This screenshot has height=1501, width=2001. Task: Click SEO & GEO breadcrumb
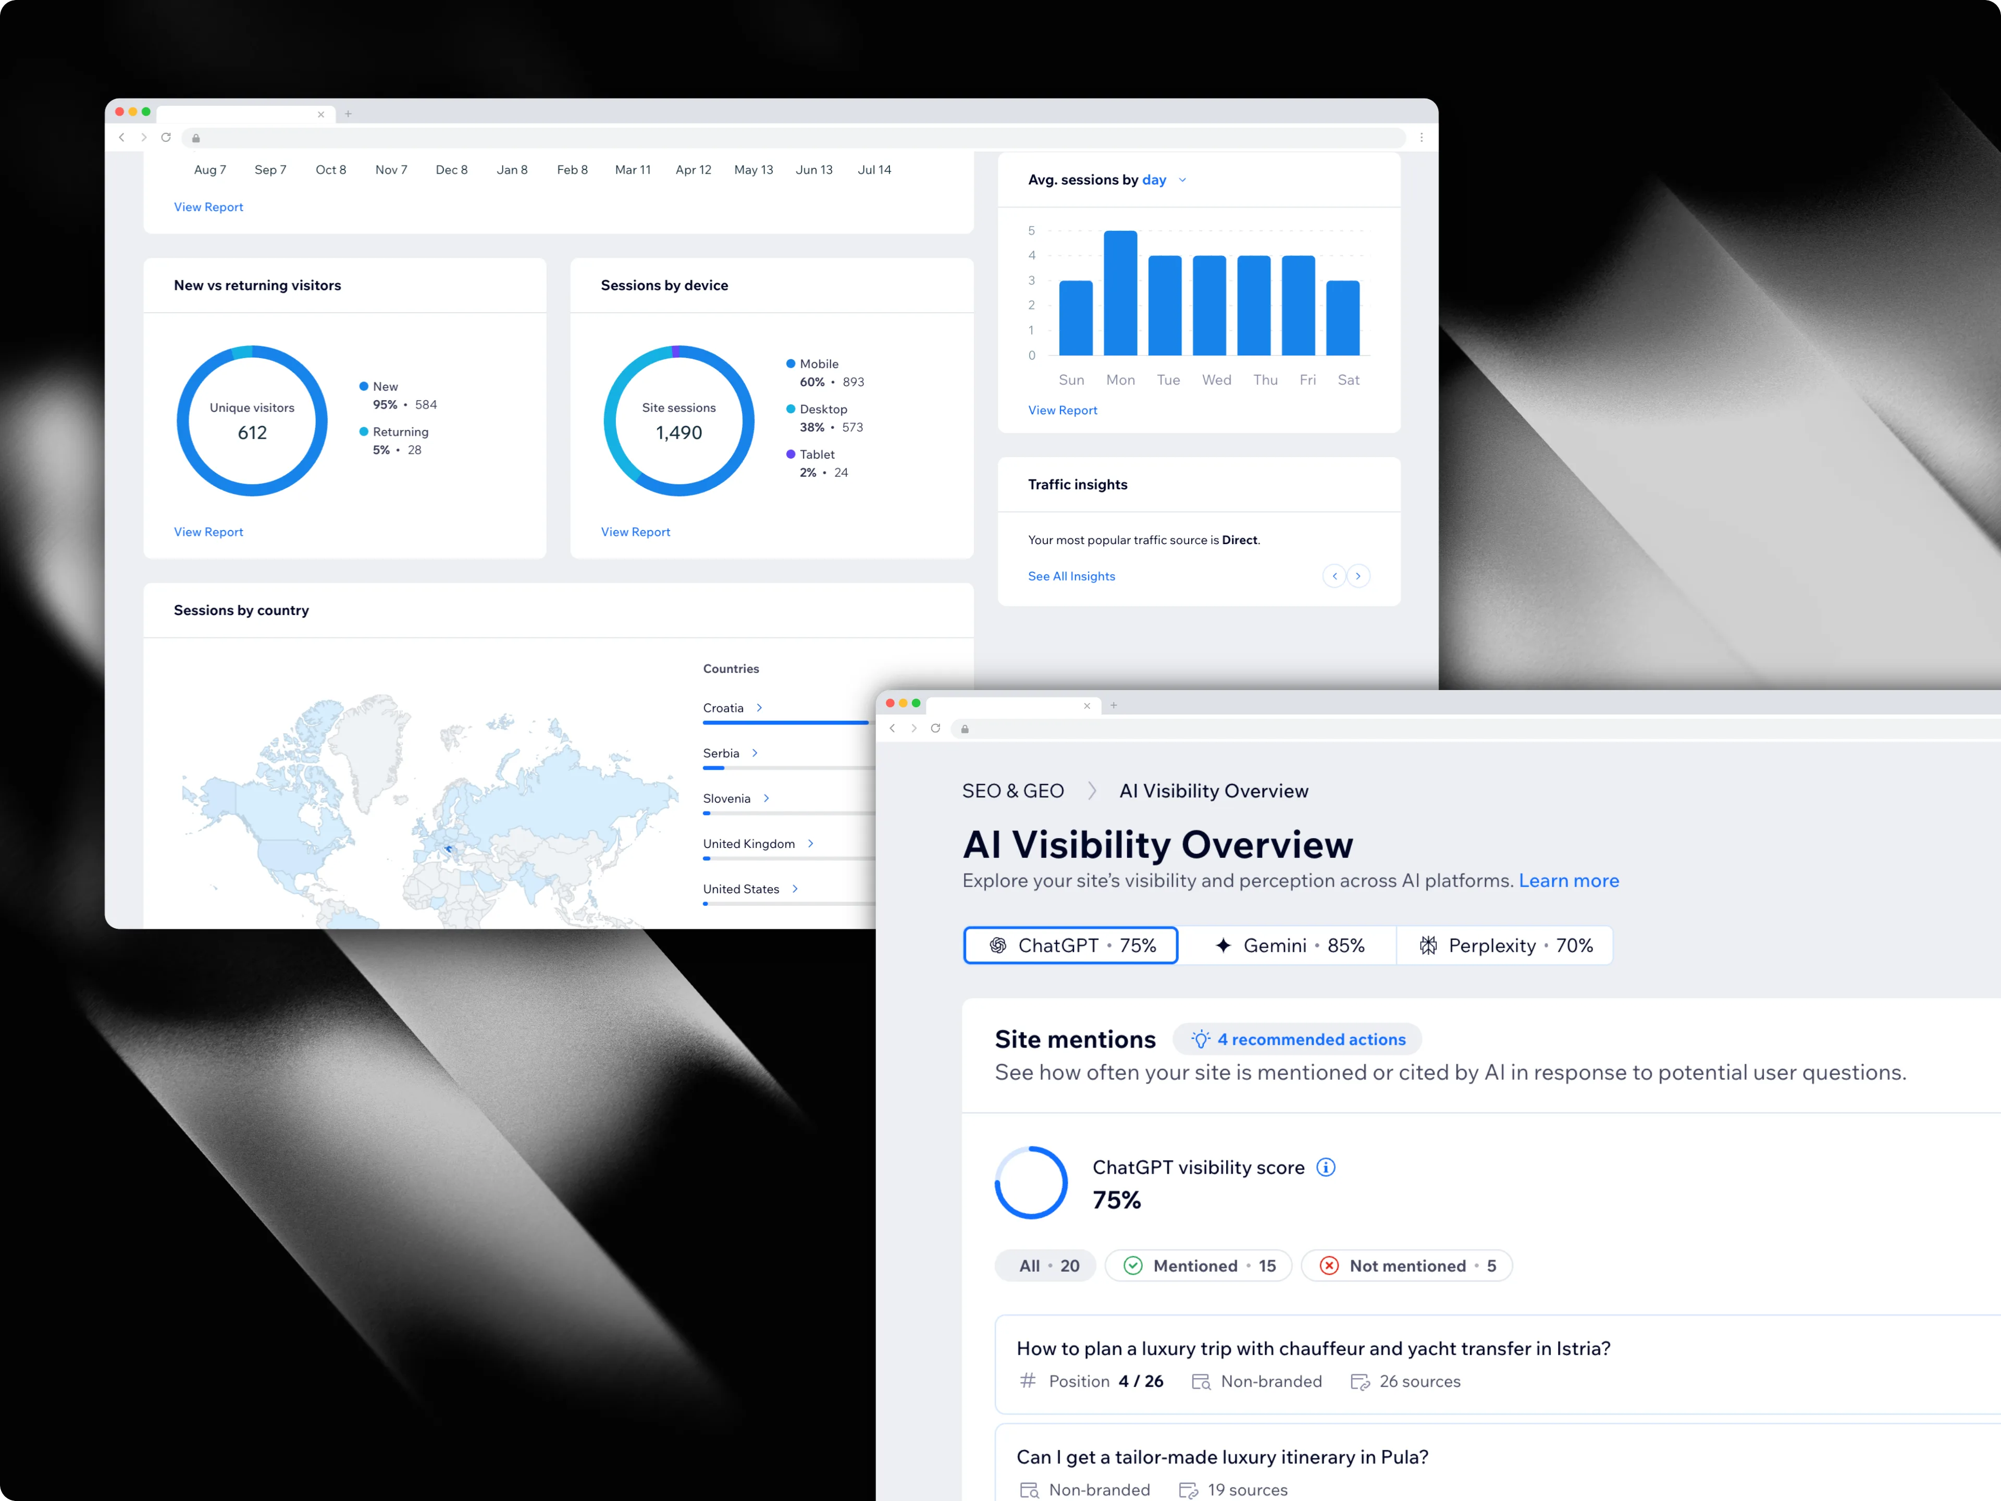coord(1013,792)
